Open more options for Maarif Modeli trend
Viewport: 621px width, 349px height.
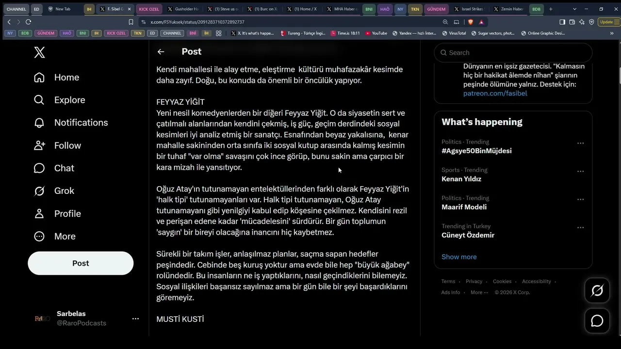coord(580,200)
